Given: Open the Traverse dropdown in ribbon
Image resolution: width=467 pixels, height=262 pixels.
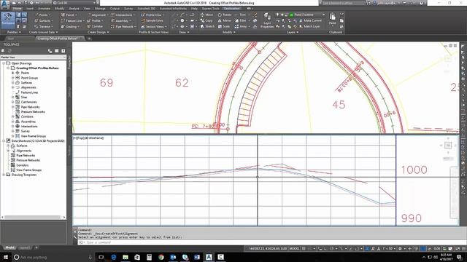Looking at the screenshot, I should click(x=44, y=27).
